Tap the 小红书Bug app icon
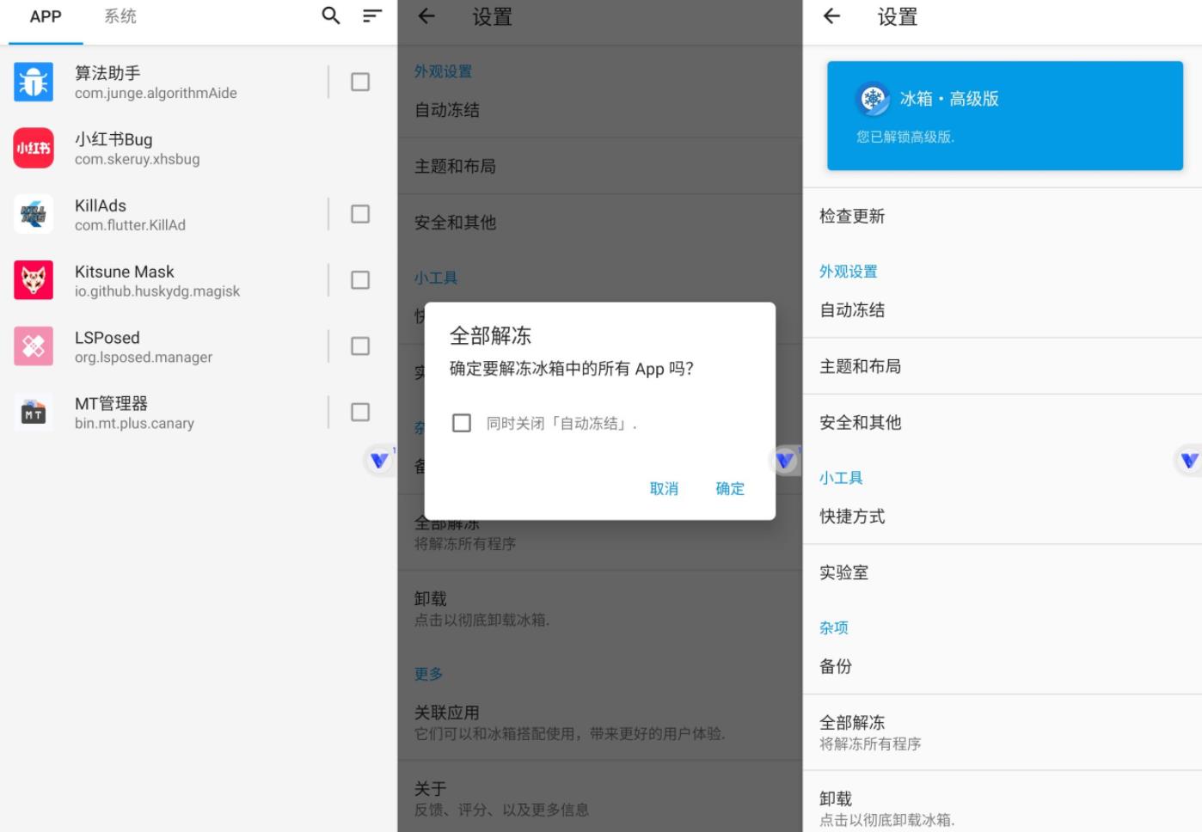 coord(34,148)
